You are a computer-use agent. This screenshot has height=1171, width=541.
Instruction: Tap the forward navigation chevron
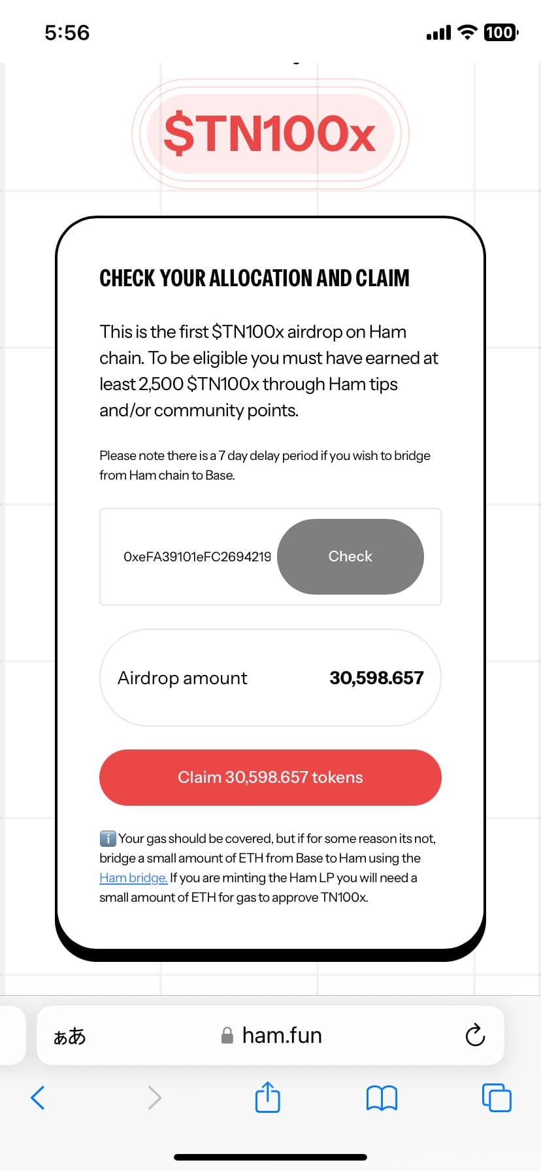(154, 1097)
